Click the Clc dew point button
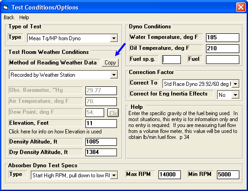248x191 pixels. pos(113,113)
